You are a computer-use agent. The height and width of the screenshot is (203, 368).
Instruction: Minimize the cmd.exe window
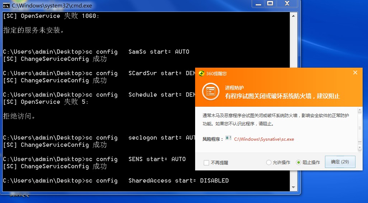pos(258,4)
